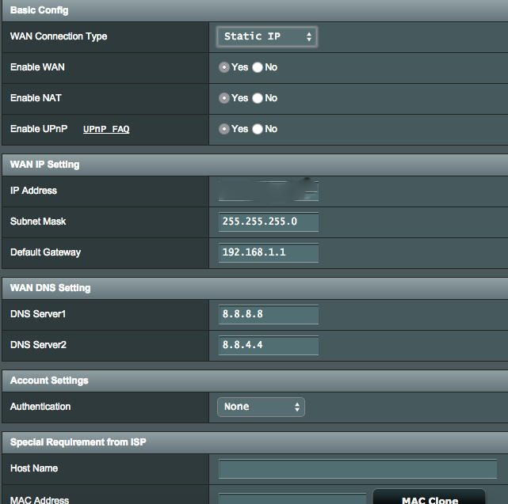Click the WAN IP Address field
The width and height of the screenshot is (508, 504).
268,191
